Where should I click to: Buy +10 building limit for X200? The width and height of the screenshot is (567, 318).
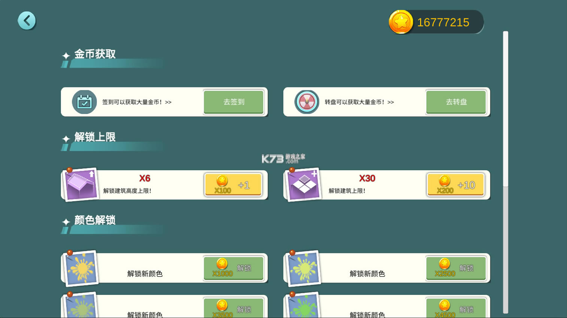[456, 185]
